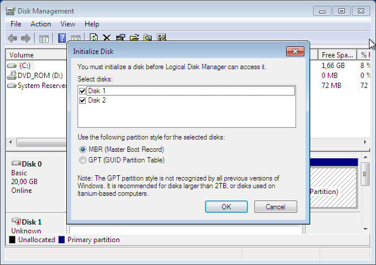Click the Properties toolbar icon
Viewport: 376px width, 265px height.
[x=120, y=38]
